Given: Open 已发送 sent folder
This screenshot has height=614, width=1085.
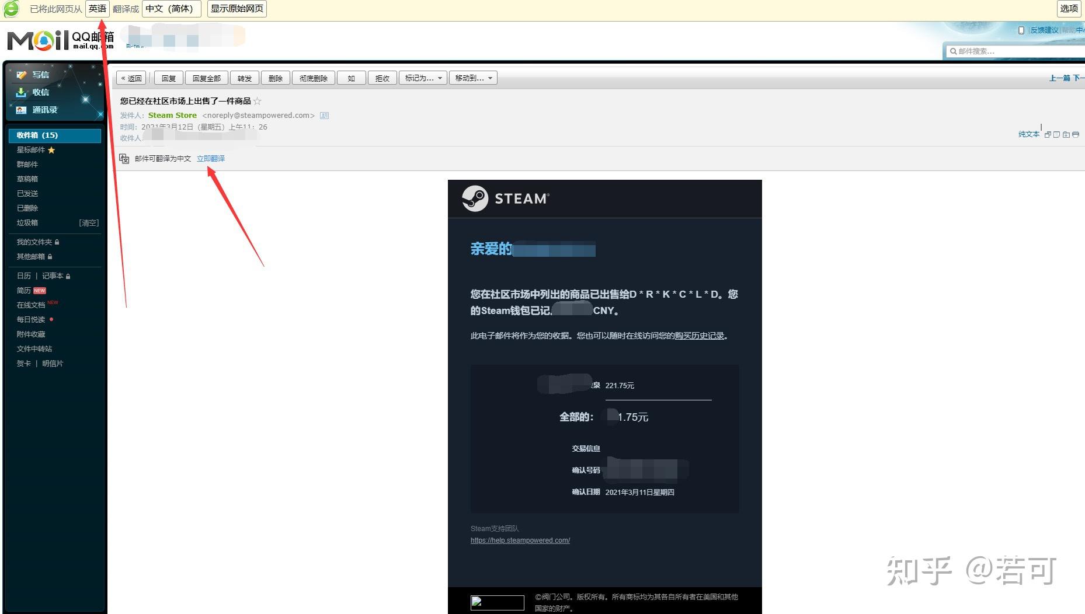Looking at the screenshot, I should (x=27, y=194).
